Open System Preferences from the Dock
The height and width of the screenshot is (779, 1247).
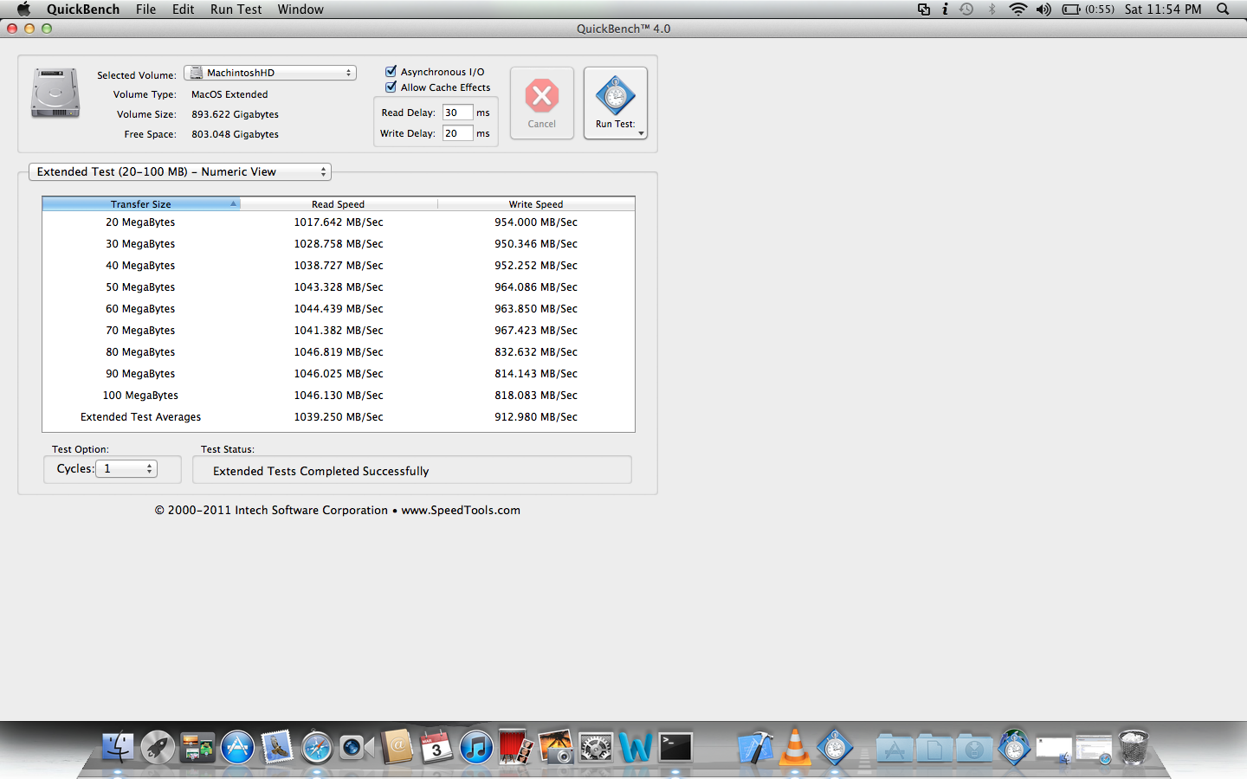pos(596,747)
